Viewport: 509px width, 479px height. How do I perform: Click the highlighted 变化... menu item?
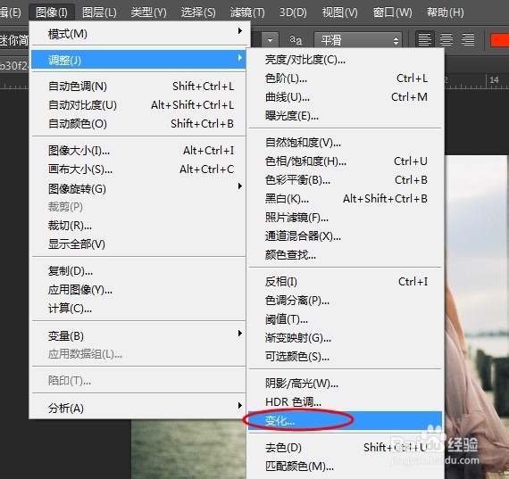pos(345,421)
